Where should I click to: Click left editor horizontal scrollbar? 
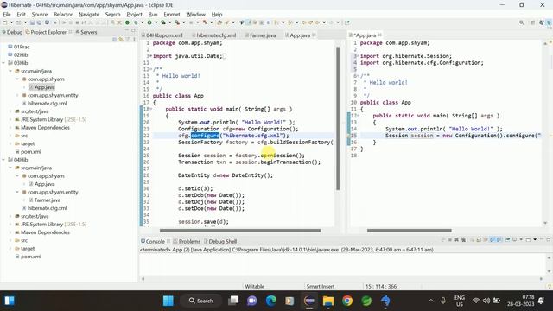point(240,231)
